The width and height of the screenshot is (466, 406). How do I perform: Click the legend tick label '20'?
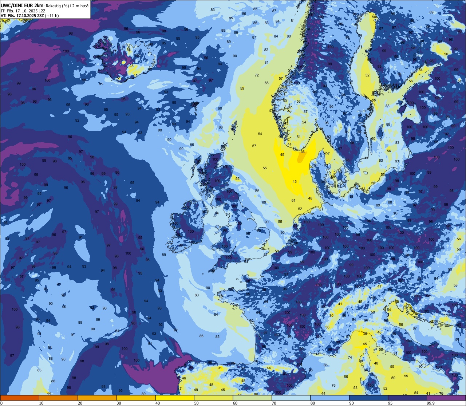click(80, 403)
